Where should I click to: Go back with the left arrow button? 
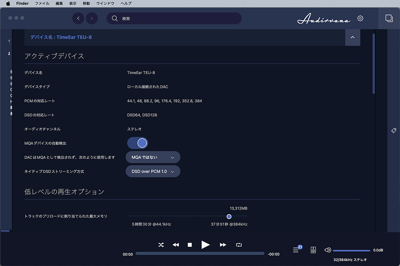click(x=78, y=18)
